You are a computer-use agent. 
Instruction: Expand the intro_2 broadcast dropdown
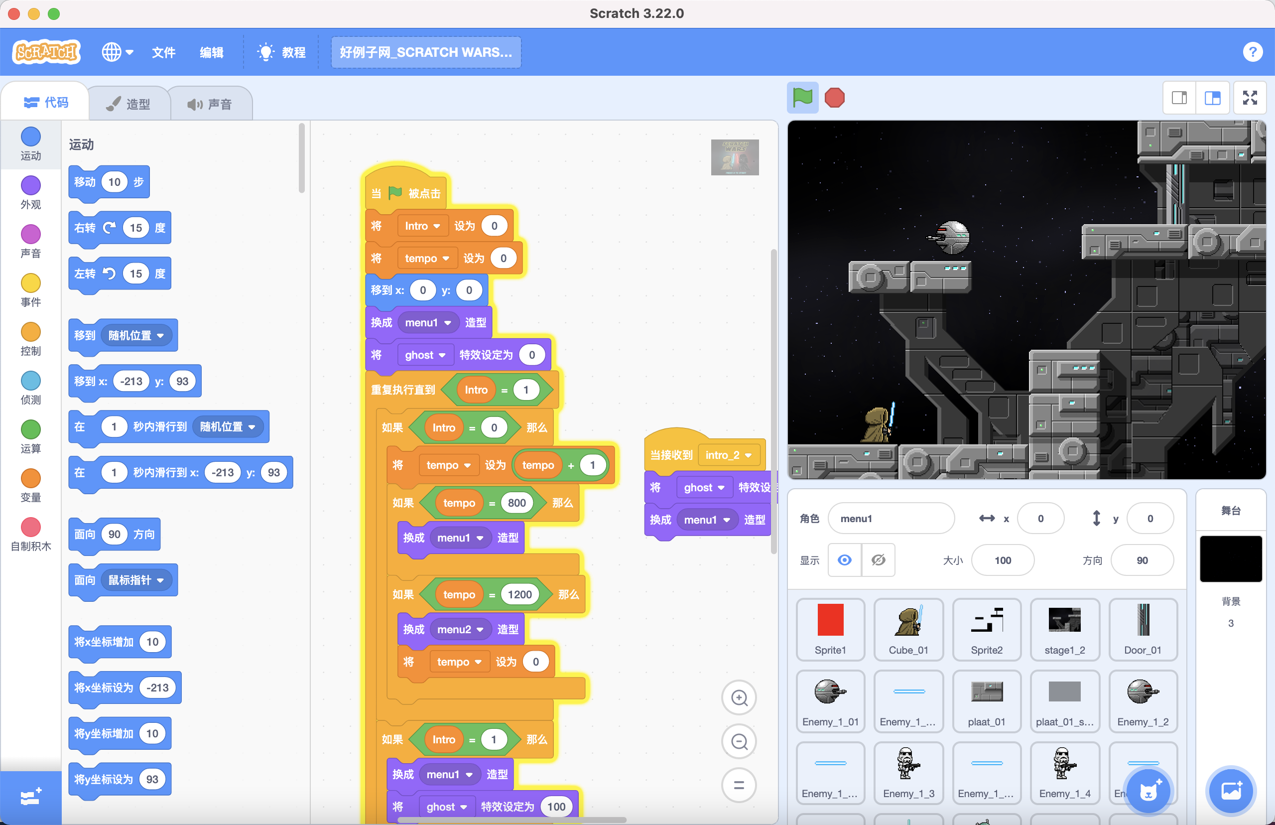coord(729,455)
